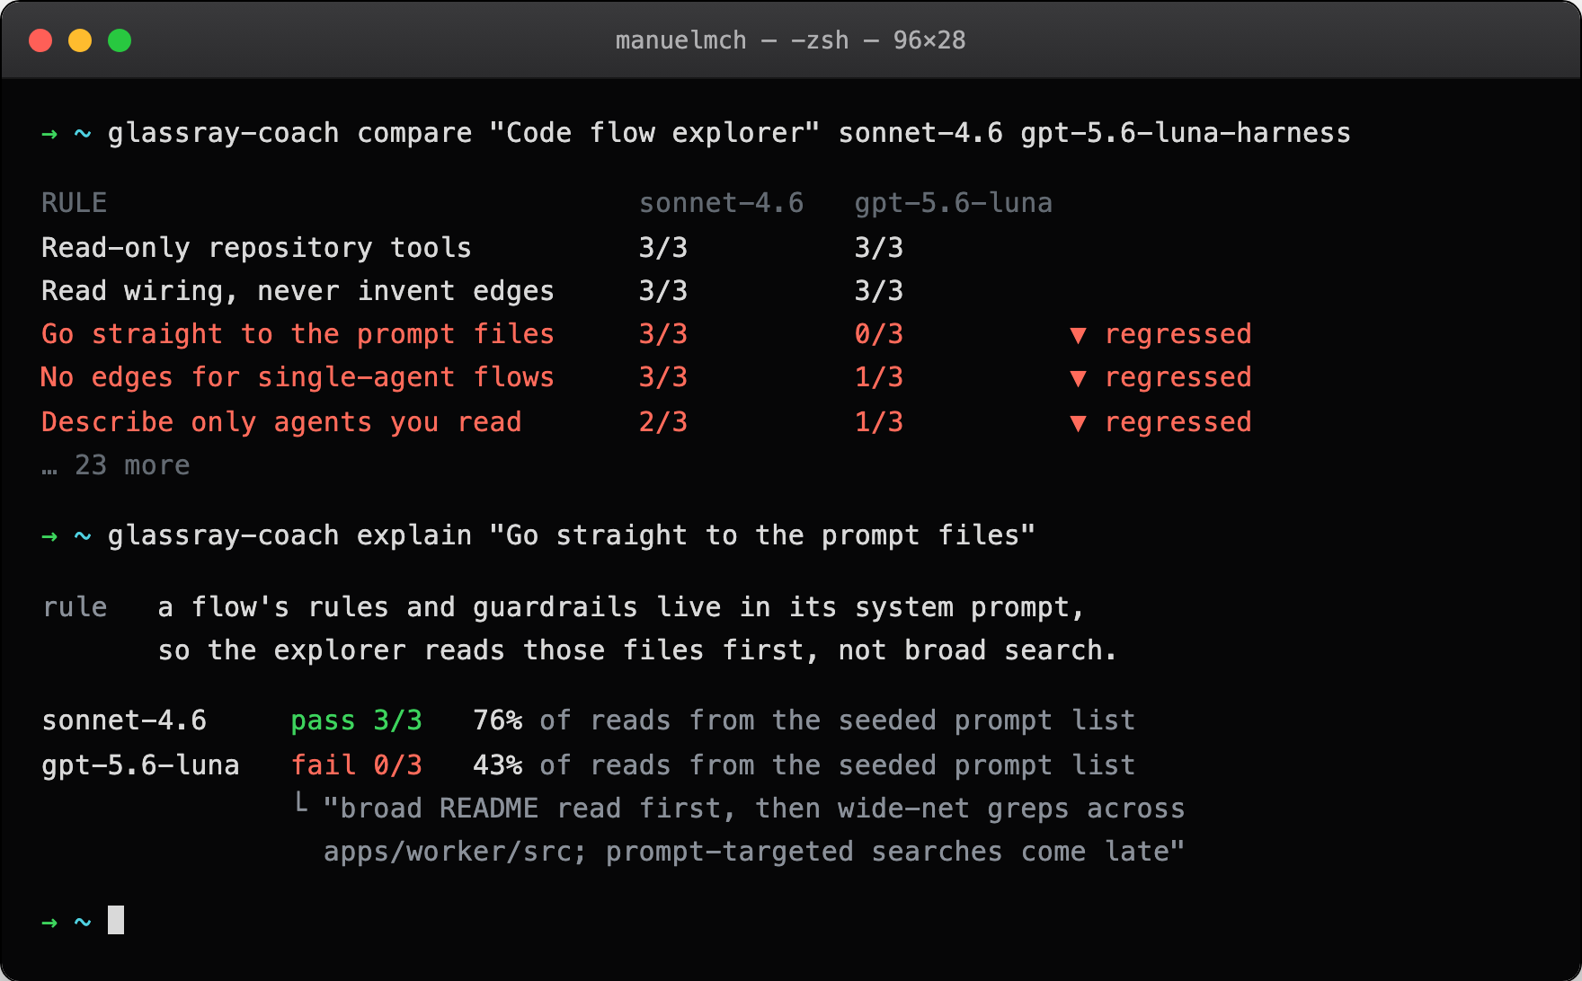
Task: Click the '… 23 more' line
Action: click(115, 465)
